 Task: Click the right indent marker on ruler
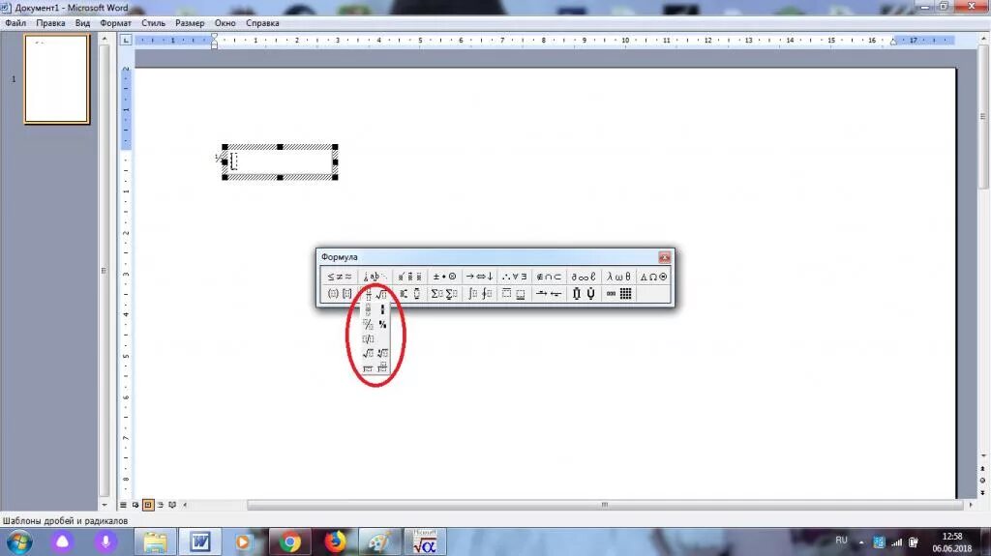point(893,42)
